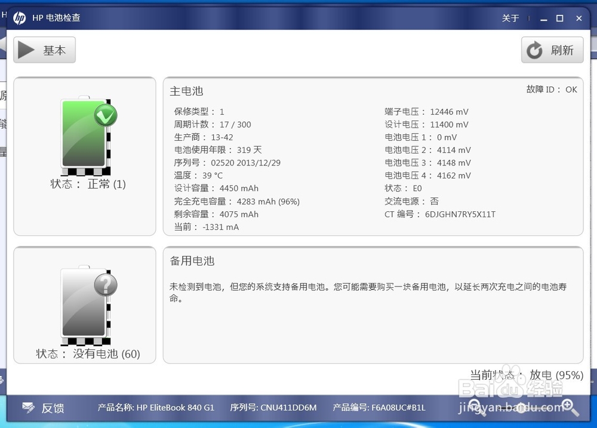597x428 pixels.
Task: Switch to 基本 basic view
Action: [45, 50]
